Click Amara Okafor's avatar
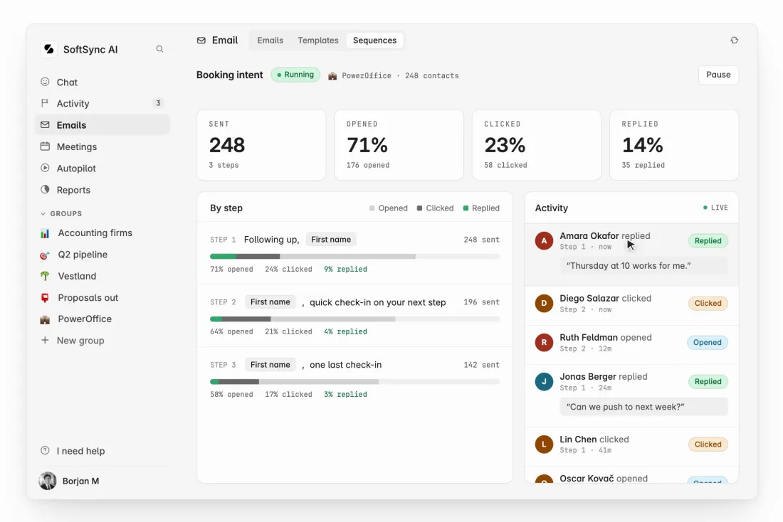Image resolution: width=783 pixels, height=522 pixels. (544, 240)
